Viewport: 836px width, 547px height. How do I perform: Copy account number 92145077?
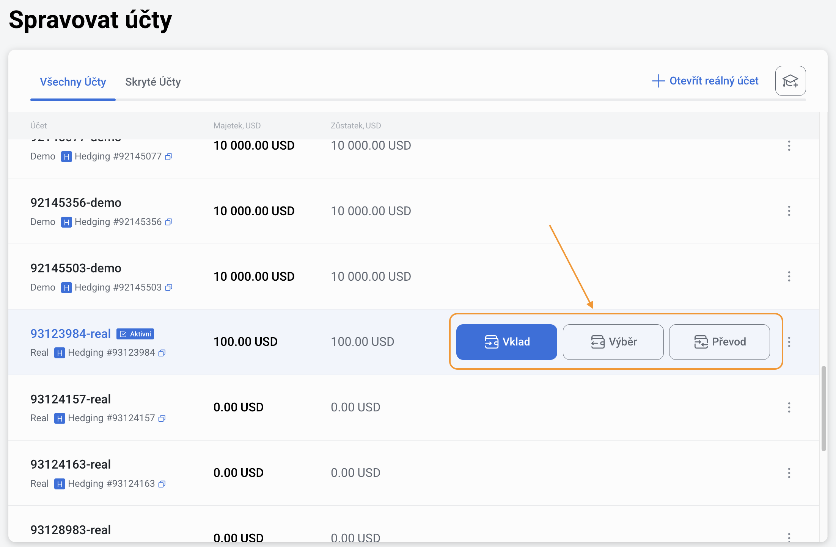point(169,157)
